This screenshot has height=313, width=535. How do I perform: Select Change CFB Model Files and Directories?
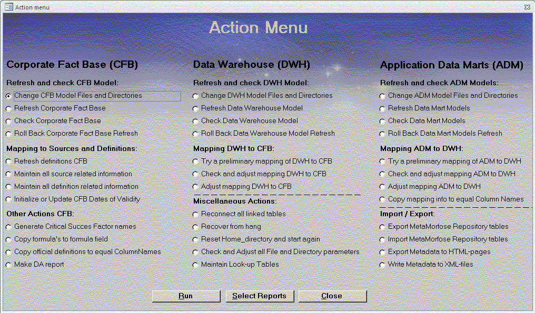[8, 96]
